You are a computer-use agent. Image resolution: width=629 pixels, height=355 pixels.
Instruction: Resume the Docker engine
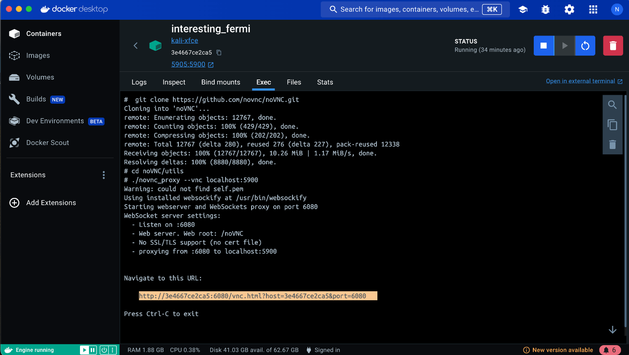click(x=84, y=350)
